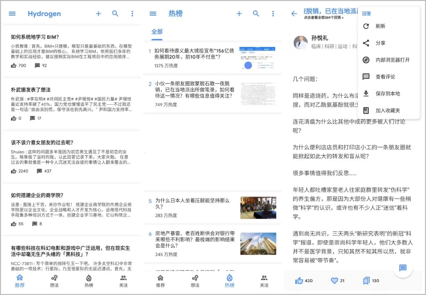Toggle the heart icon with 21 count
The image size is (426, 295).
pos(334,281)
